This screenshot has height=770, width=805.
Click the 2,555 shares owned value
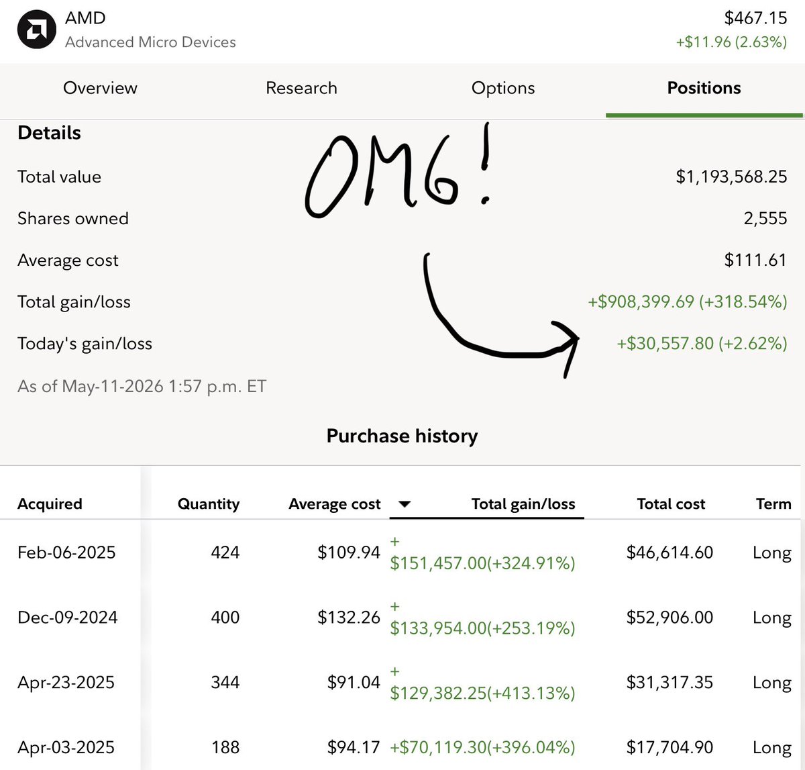(x=765, y=218)
